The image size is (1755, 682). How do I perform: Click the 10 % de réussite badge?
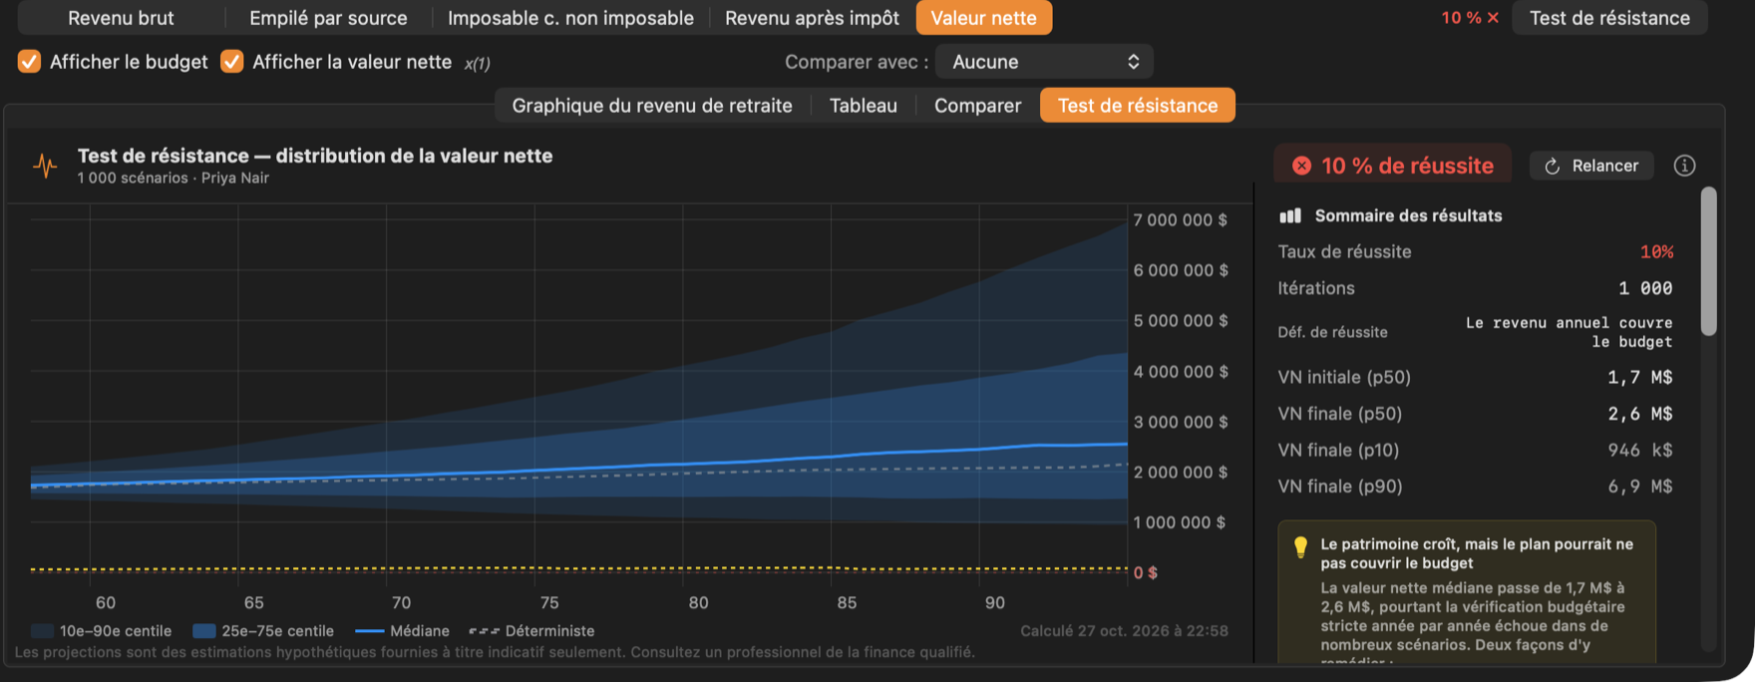click(1393, 166)
